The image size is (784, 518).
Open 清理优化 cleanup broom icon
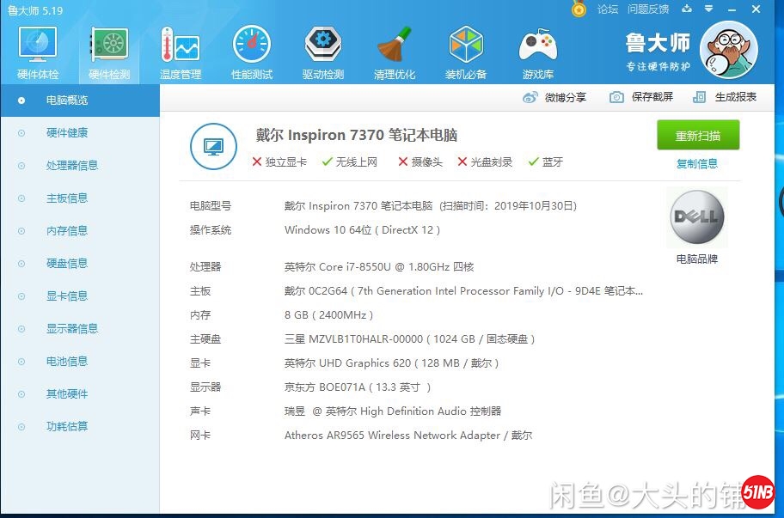coord(395,52)
